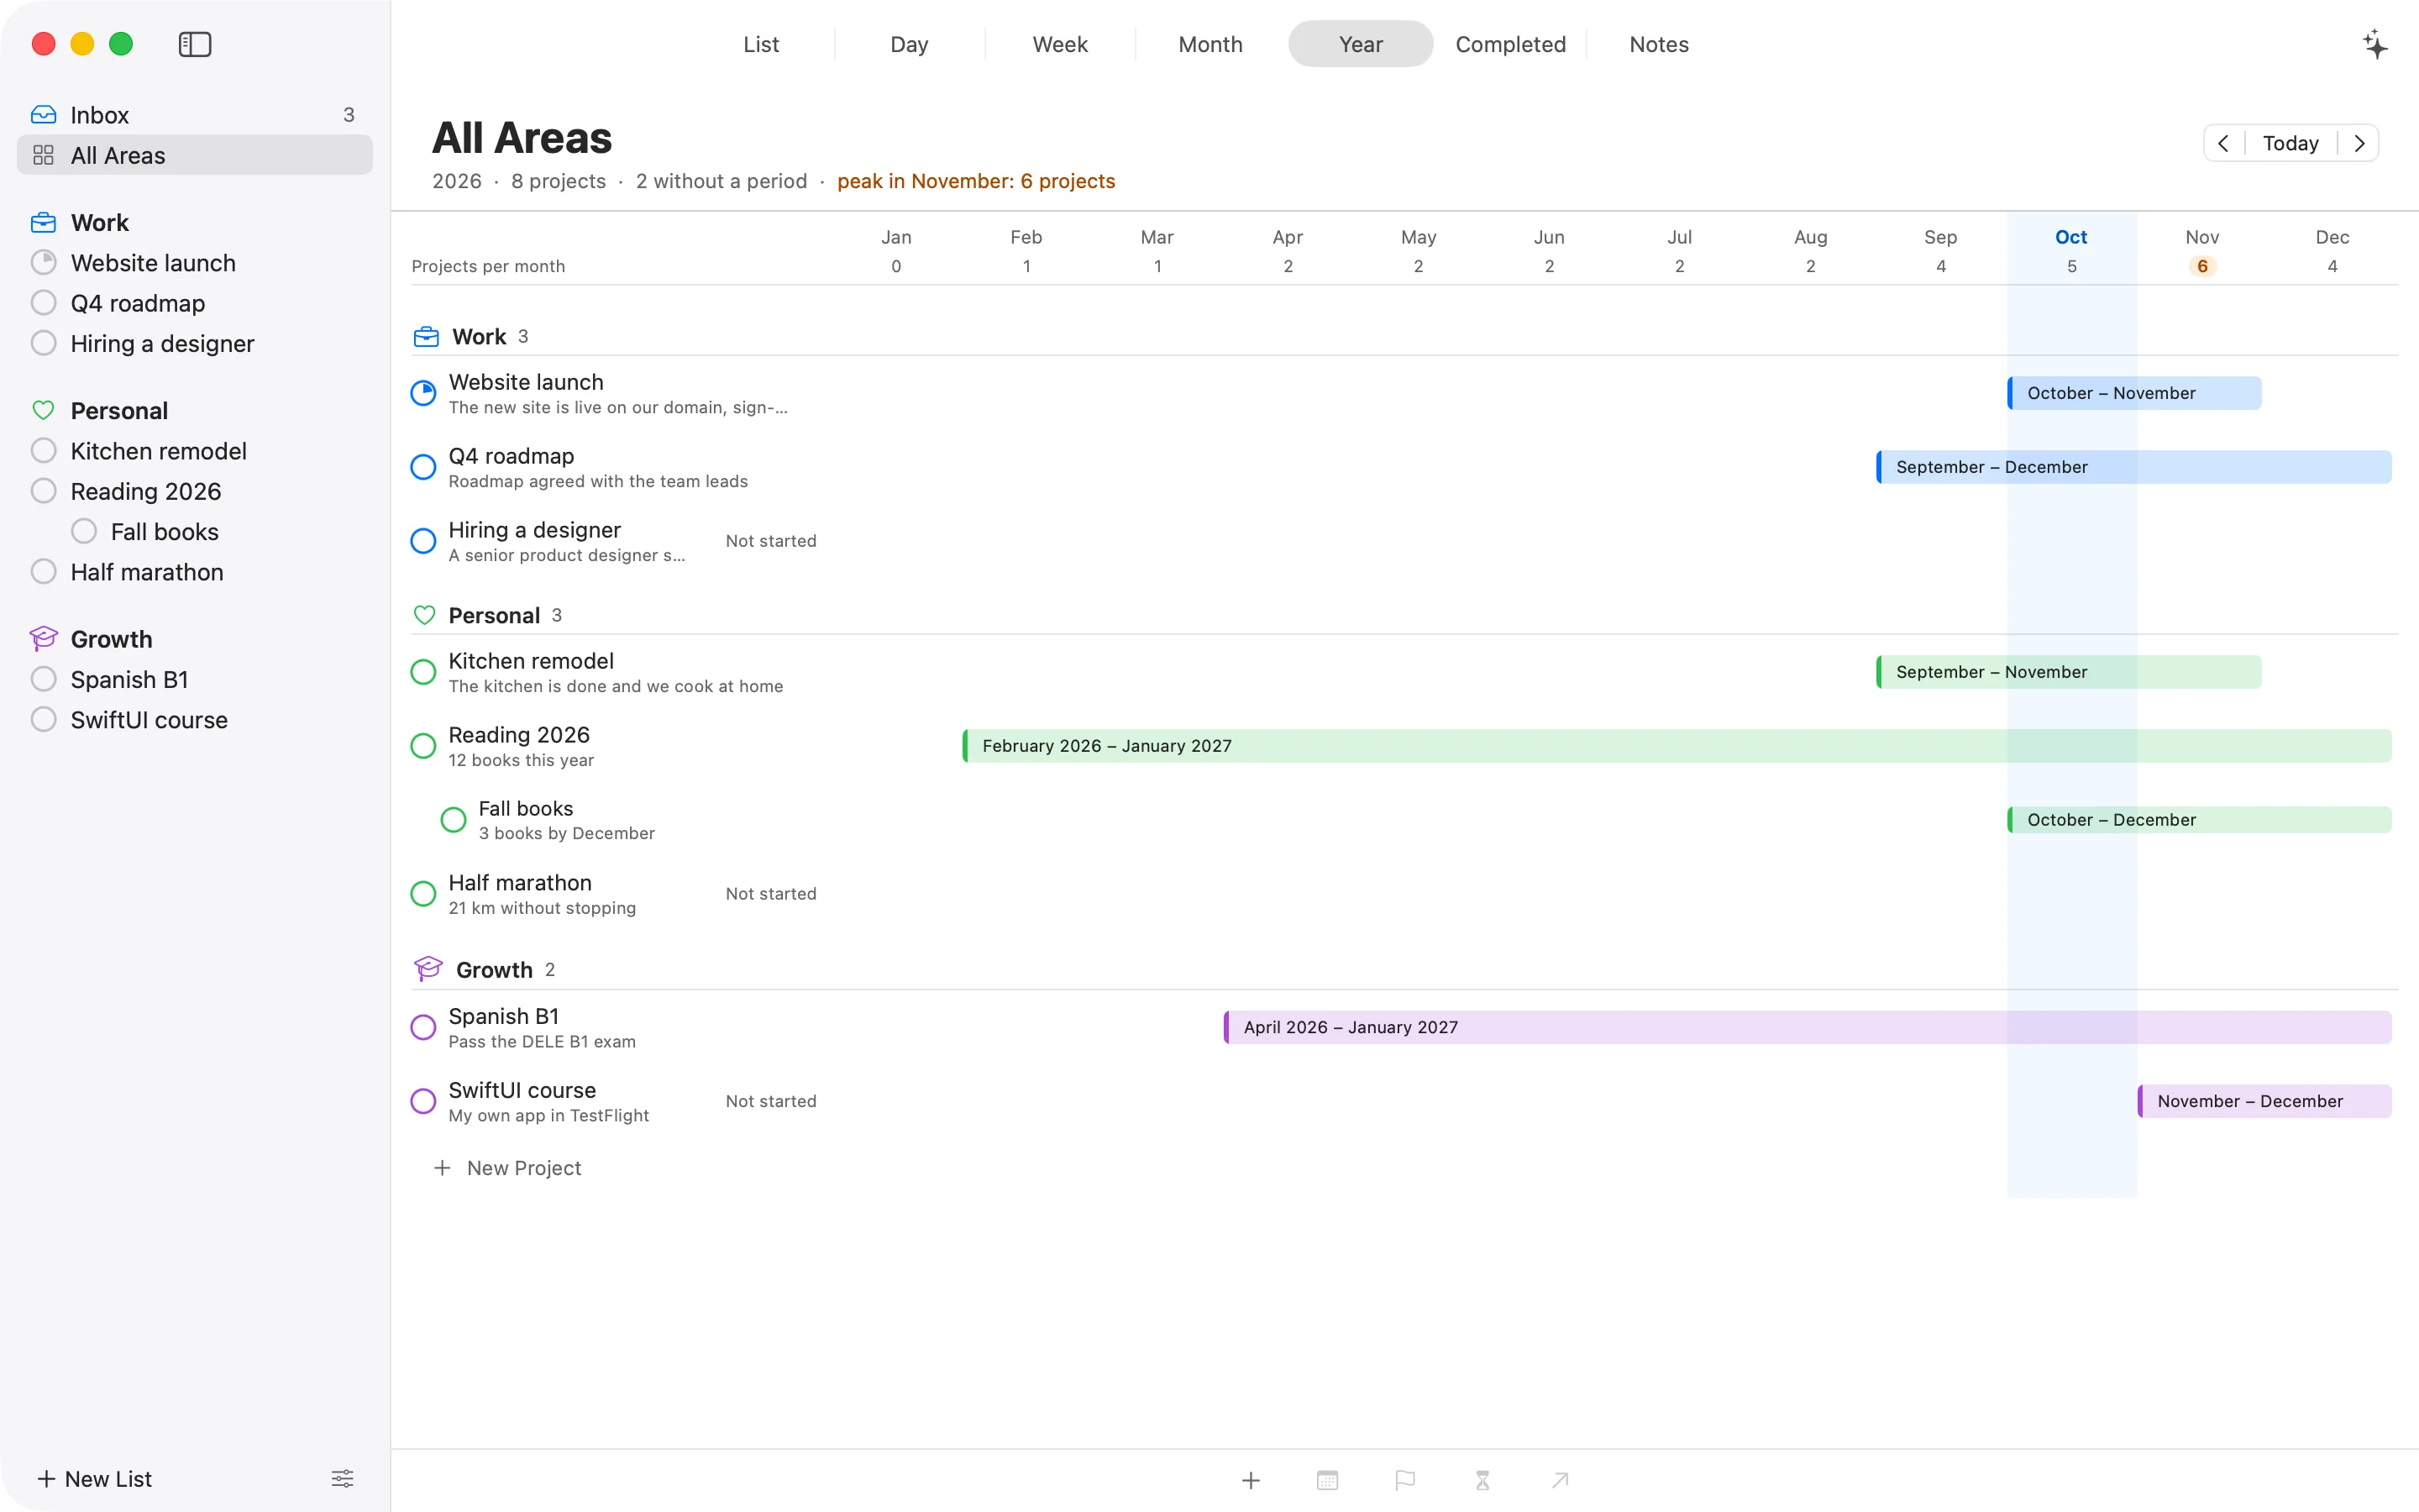The height and width of the screenshot is (1512, 2419).
Task: Open sidebar list settings sliders icon
Action: coord(343,1478)
